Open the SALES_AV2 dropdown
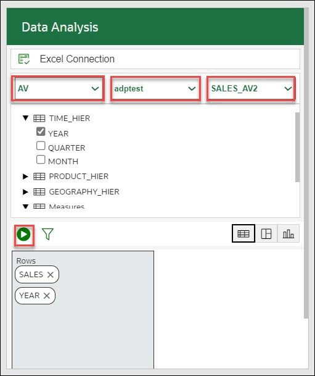 point(251,88)
